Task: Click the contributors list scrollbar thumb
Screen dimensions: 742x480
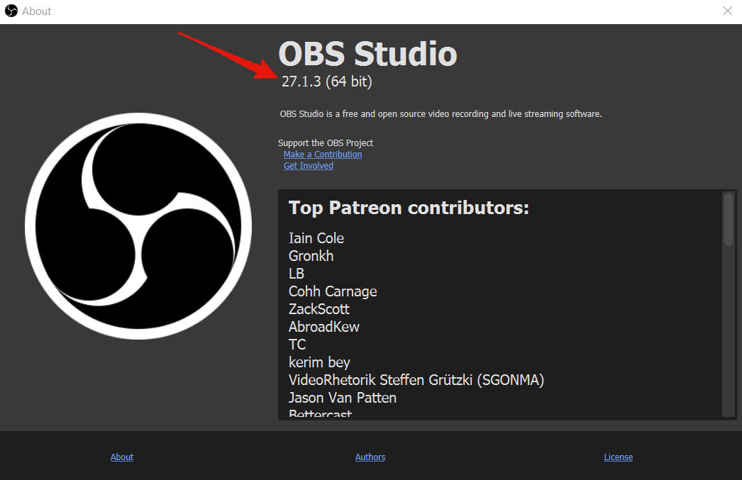Action: [729, 219]
